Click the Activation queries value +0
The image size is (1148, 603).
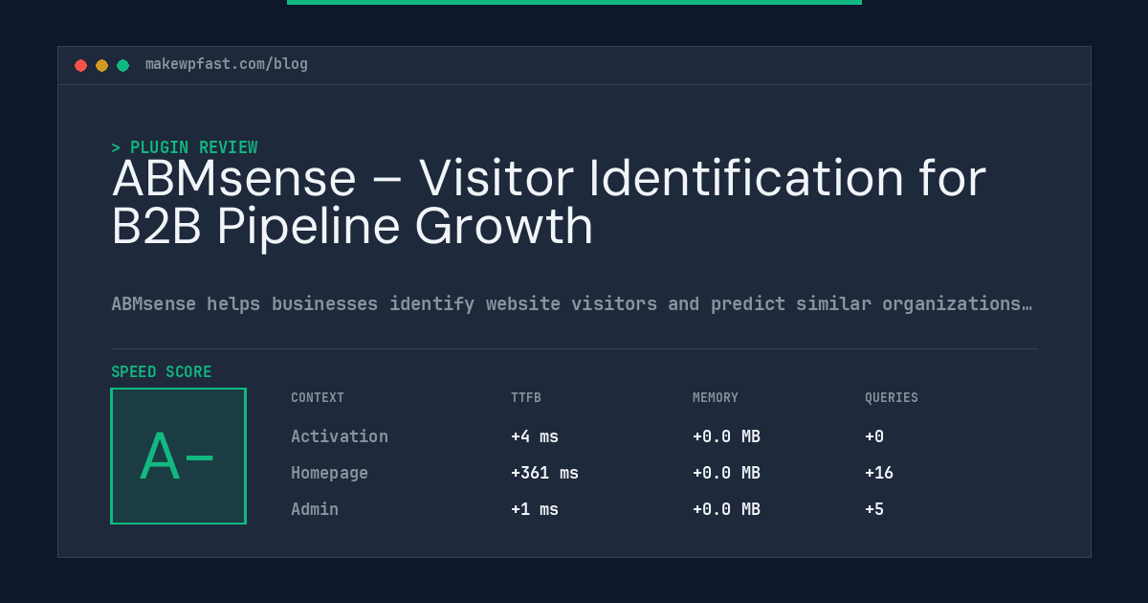tap(874, 436)
